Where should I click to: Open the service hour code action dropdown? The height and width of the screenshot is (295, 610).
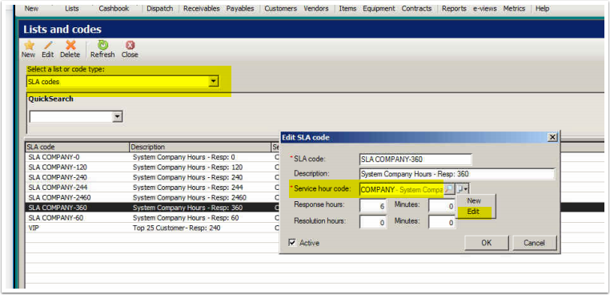coord(463,189)
